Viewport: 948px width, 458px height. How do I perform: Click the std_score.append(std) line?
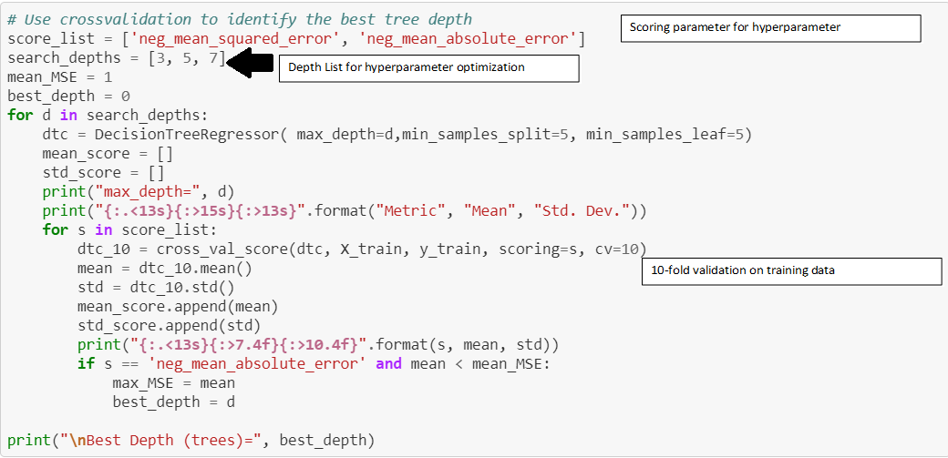click(x=170, y=326)
